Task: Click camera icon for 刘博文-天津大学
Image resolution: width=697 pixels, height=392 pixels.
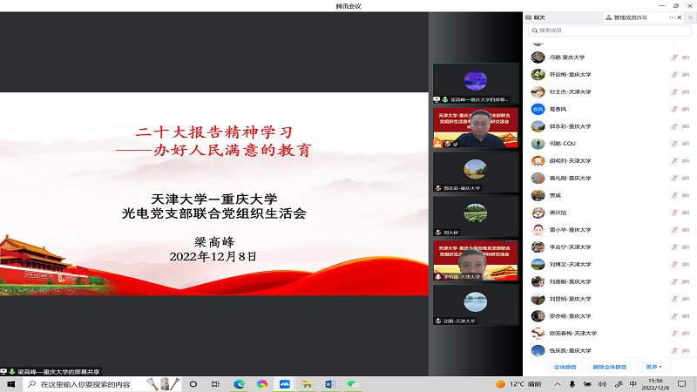Action: pos(685,264)
